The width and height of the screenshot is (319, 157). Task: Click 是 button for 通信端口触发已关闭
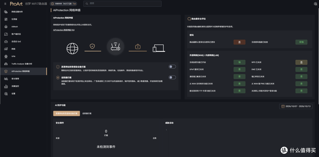click(240, 76)
